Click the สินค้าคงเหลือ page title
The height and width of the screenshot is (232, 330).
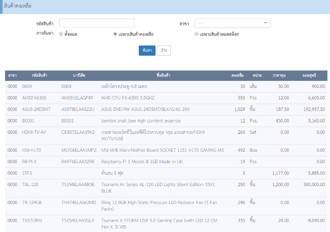pos(18,6)
